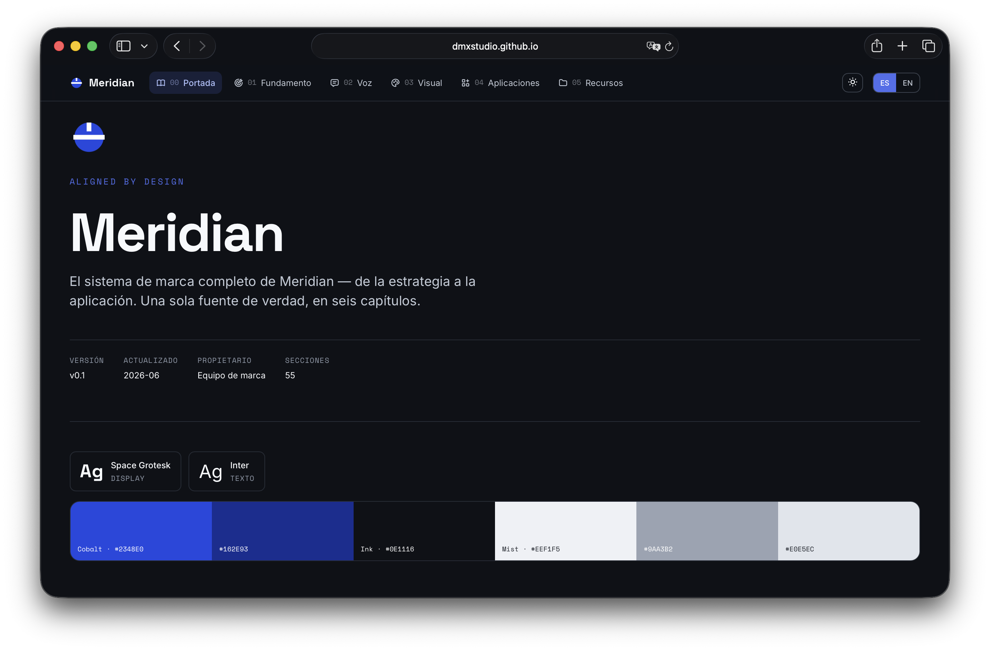Click the PROPIETARIO label

coord(224,360)
